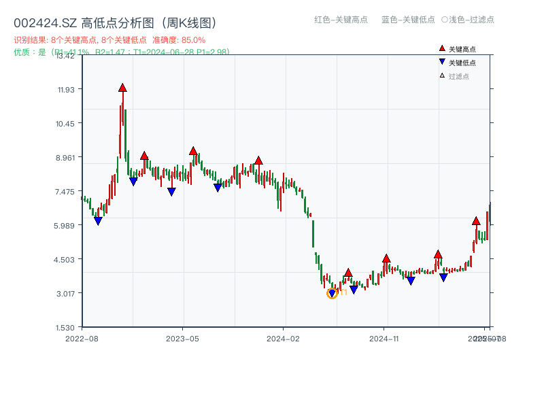Select the rightmost red key-high marker
Screen dimensions: 544x408
pyautogui.click(x=476, y=221)
